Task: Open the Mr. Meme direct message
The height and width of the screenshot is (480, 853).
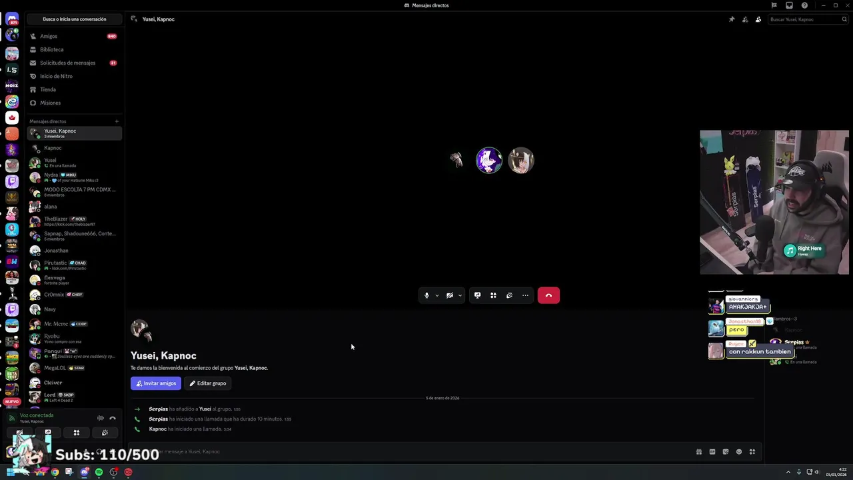Action: click(x=74, y=324)
